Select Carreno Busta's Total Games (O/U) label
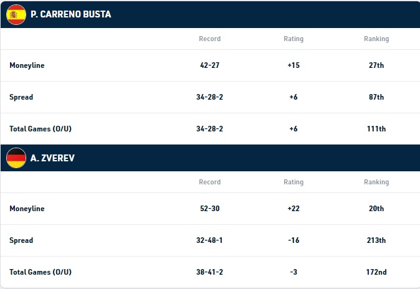The image size is (420, 289). [41, 129]
